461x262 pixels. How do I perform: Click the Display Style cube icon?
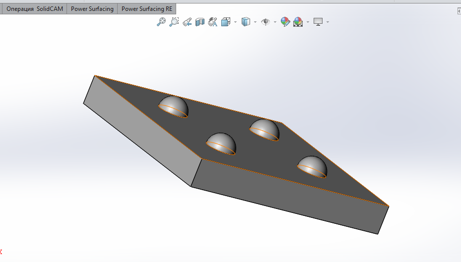[246, 22]
